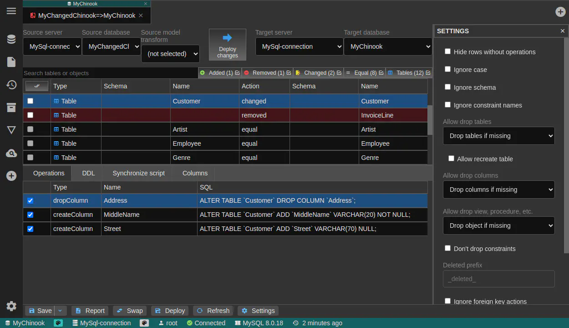This screenshot has height=328, width=569.
Task: Toggle the Ignore case checkbox
Action: tap(447, 70)
